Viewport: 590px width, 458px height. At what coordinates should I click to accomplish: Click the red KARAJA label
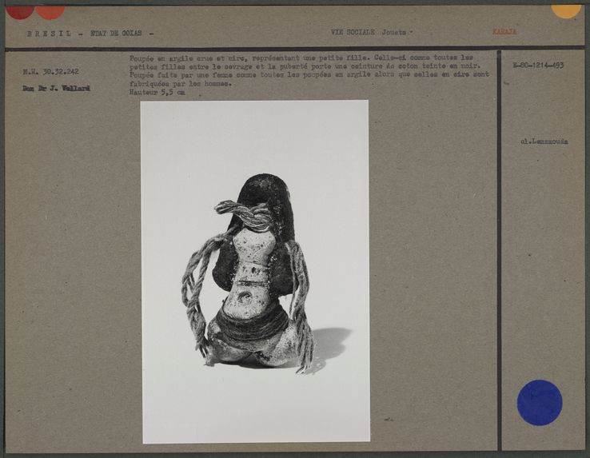click(x=504, y=32)
